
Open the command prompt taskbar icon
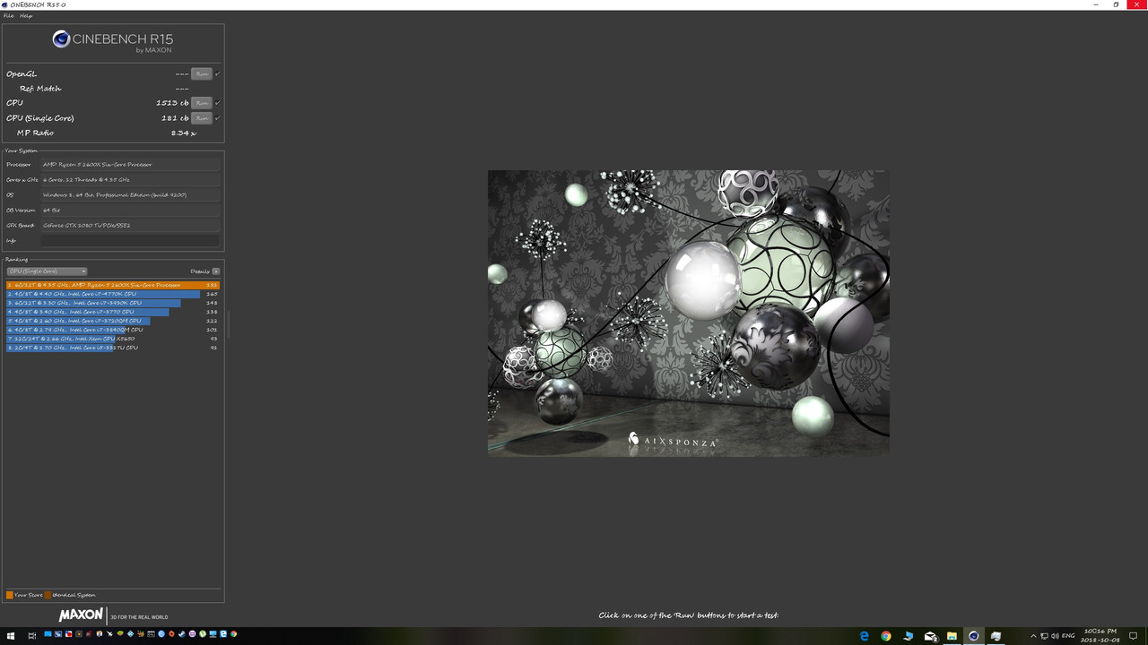coord(151,634)
